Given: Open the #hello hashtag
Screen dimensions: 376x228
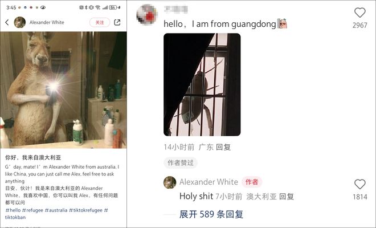Looking at the screenshot, I should click(13, 210).
